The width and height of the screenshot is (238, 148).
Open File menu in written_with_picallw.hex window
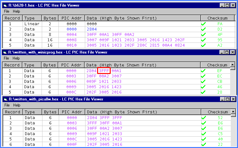7,105
